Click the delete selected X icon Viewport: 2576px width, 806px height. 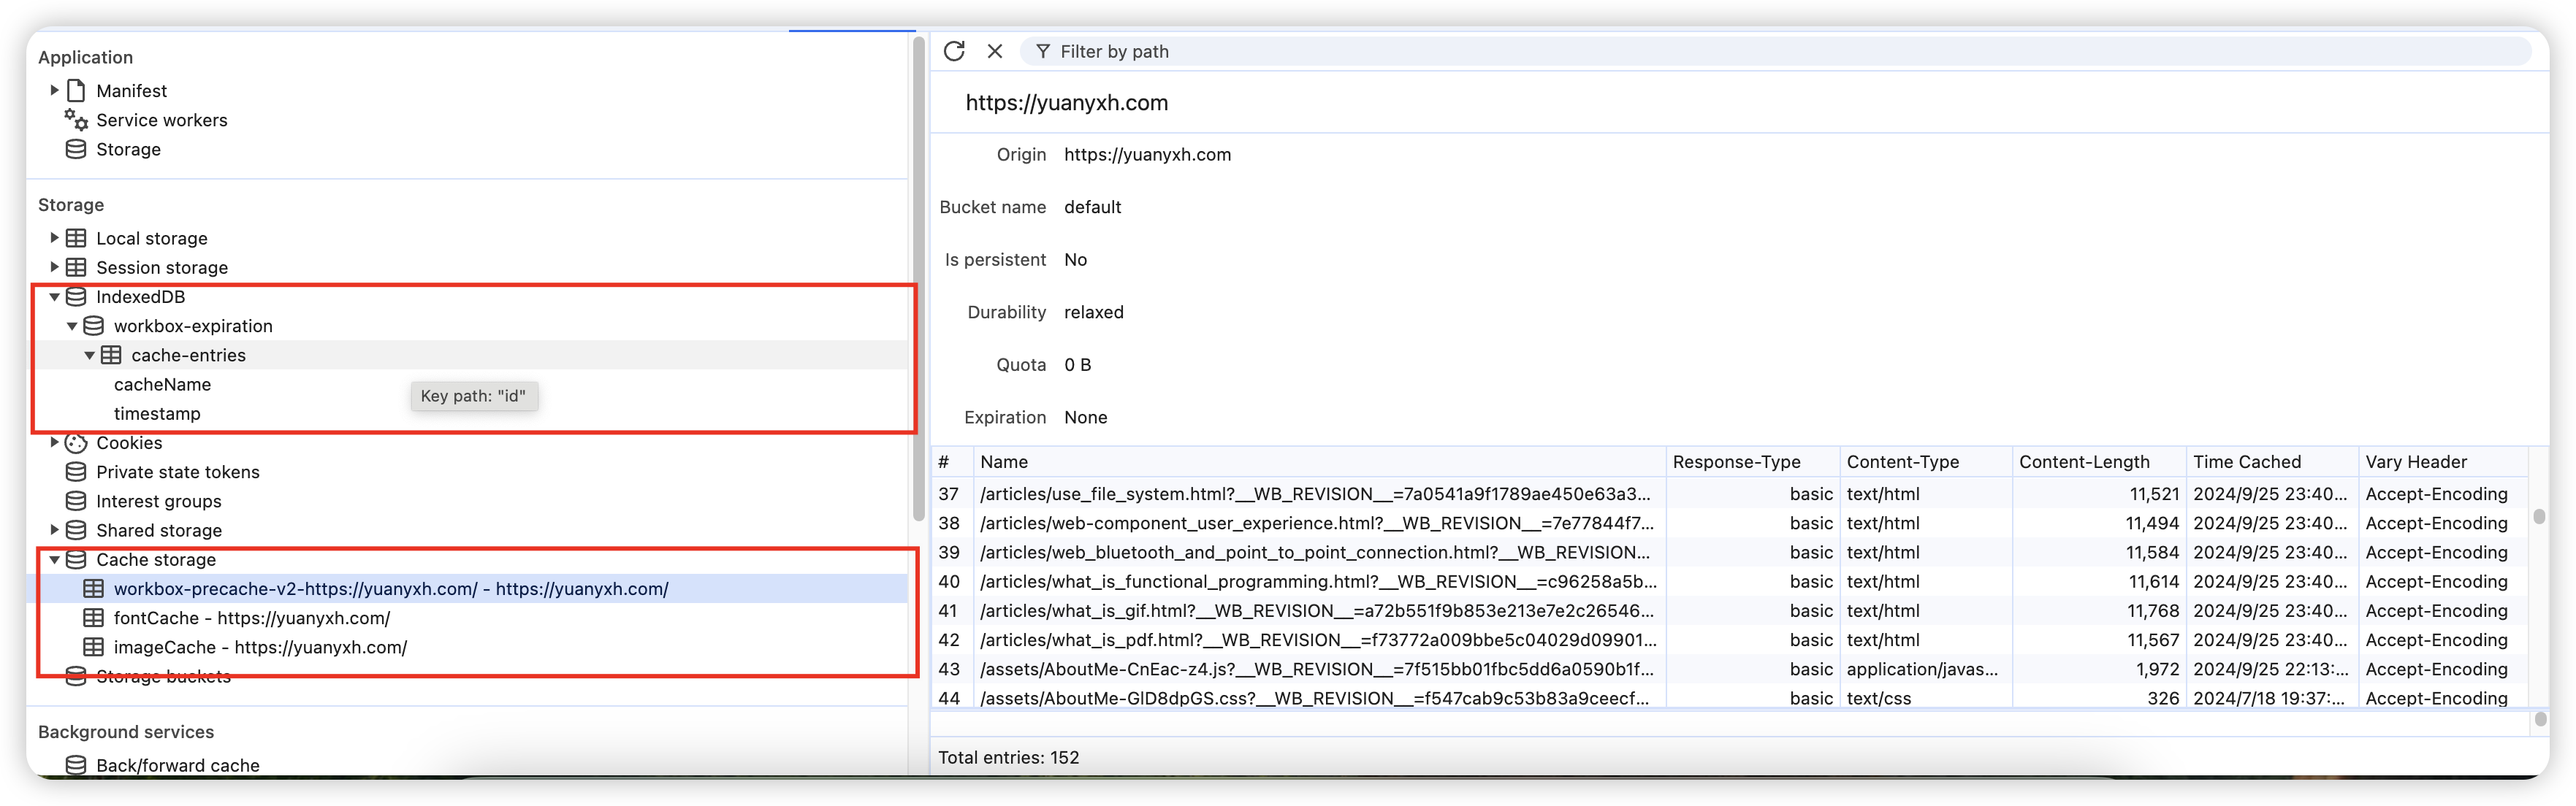point(994,51)
